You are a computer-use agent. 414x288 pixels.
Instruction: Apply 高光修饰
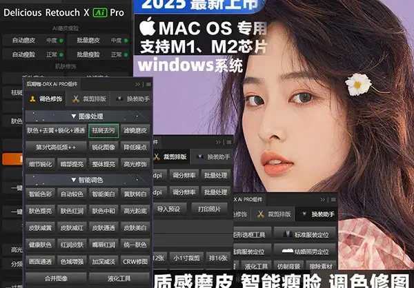[x=135, y=164]
